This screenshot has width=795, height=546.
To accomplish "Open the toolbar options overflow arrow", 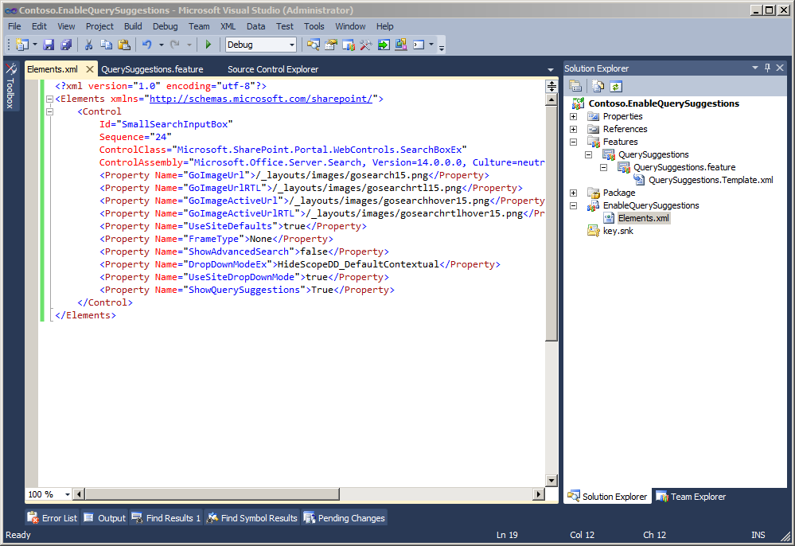I will (442, 46).
